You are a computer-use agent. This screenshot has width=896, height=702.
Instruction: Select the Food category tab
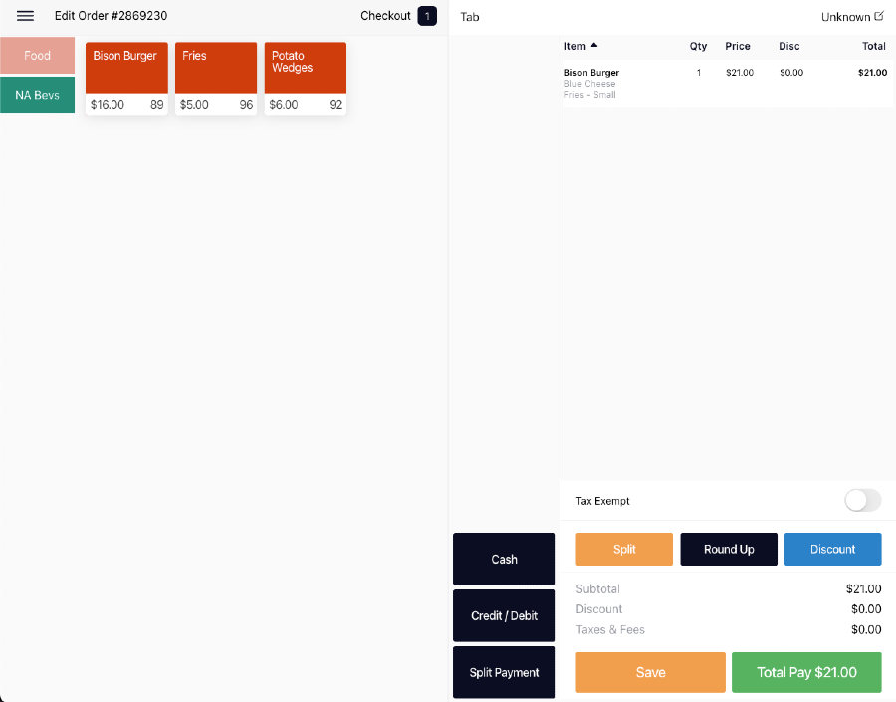point(37,56)
